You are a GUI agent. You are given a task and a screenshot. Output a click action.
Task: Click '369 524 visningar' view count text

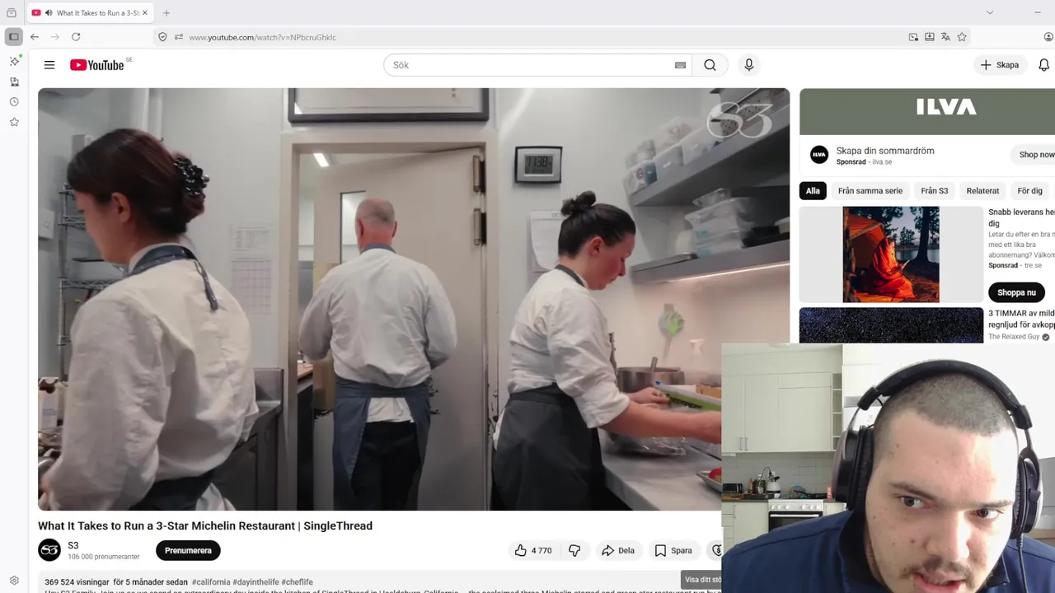77,582
